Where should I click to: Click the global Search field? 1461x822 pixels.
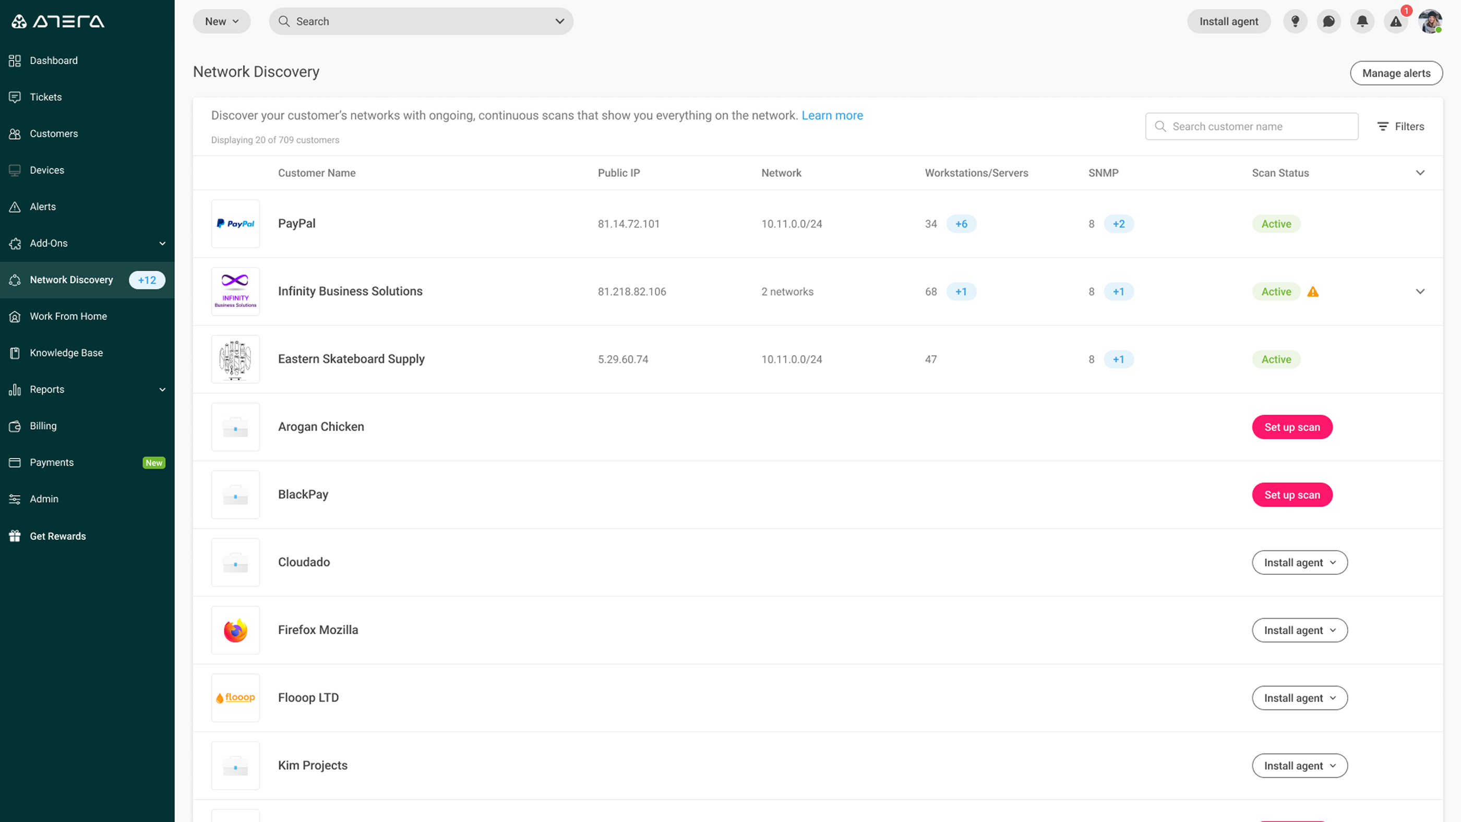pos(421,21)
